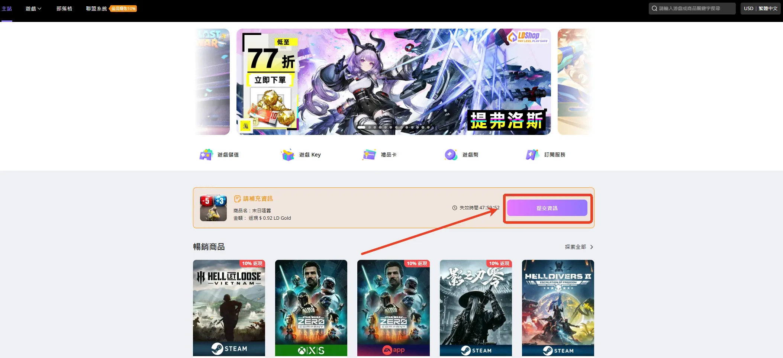Click the 失效時間 countdown text
783x358 pixels.
click(x=480, y=208)
